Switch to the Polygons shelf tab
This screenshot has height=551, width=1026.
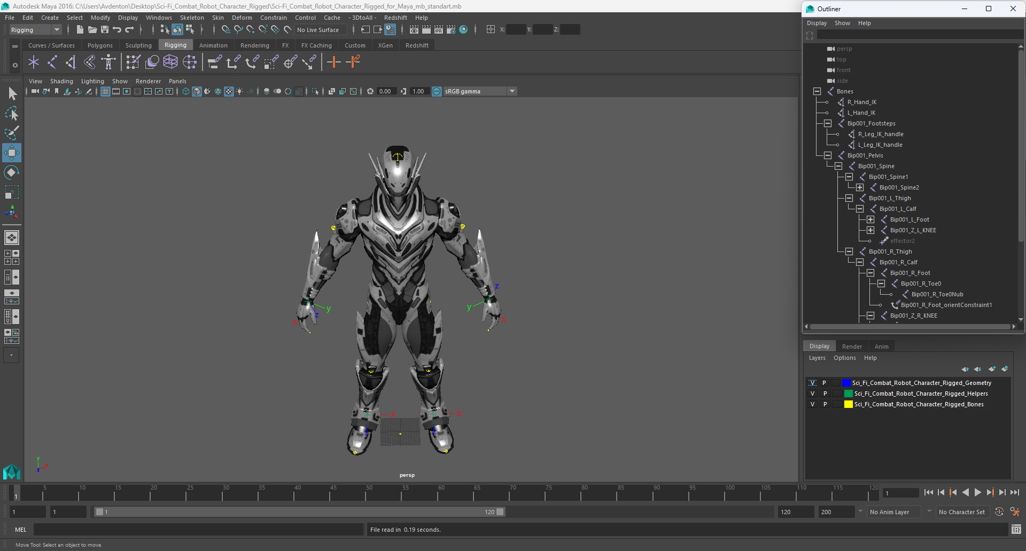100,45
